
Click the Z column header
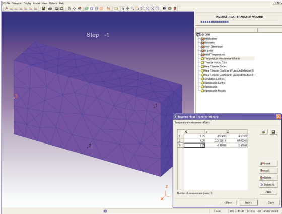coord(237,132)
